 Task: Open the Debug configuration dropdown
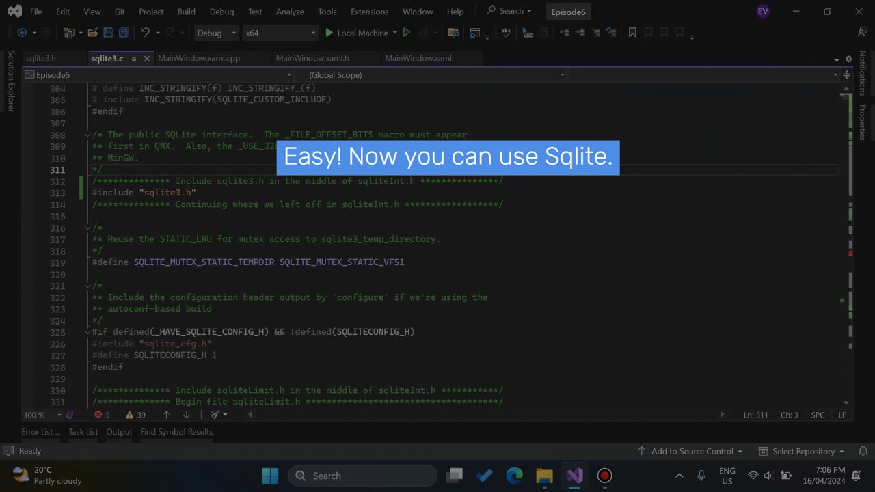pos(216,33)
